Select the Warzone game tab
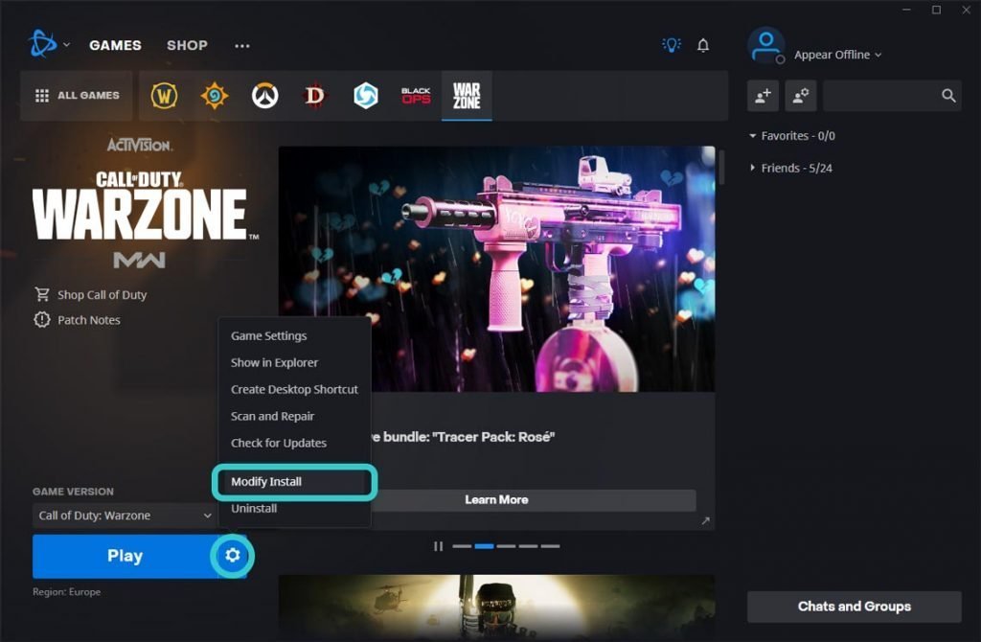Image resolution: width=981 pixels, height=642 pixels. 467,96
